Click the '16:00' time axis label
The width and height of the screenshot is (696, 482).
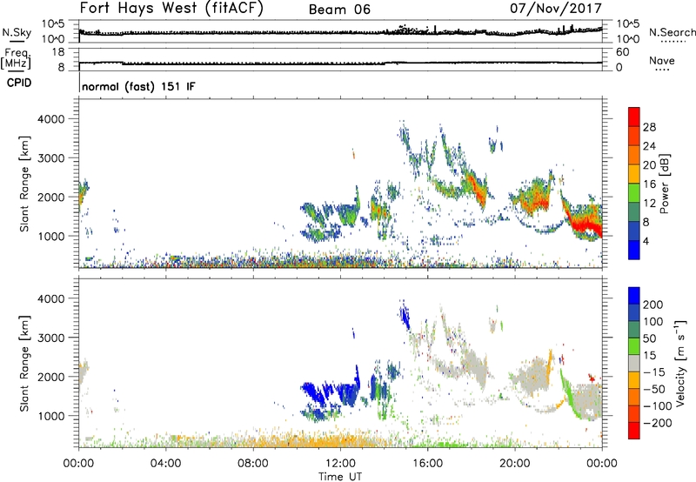427,464
